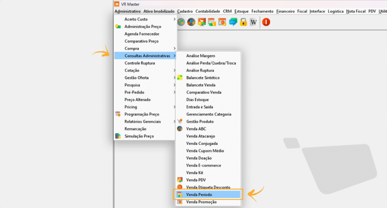Open the Venda ABC toolbar icon
Image resolution: width=387 pixels, height=208 pixels.
click(191, 22)
